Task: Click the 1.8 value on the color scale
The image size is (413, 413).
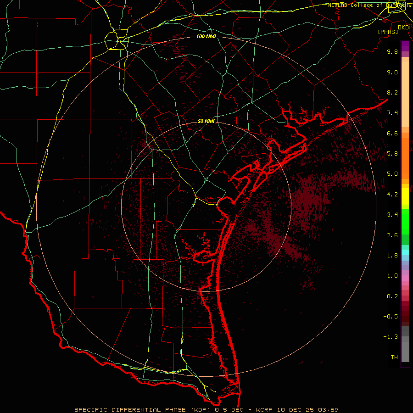Action: coord(392,256)
